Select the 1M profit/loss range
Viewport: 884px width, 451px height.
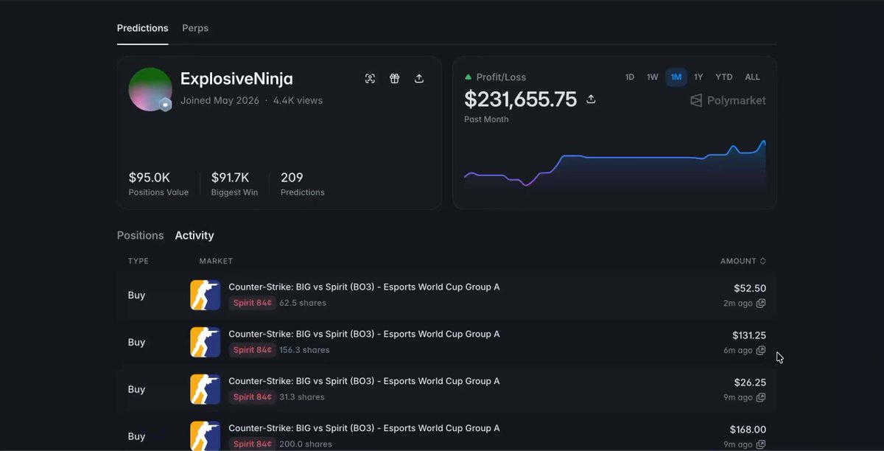click(676, 77)
